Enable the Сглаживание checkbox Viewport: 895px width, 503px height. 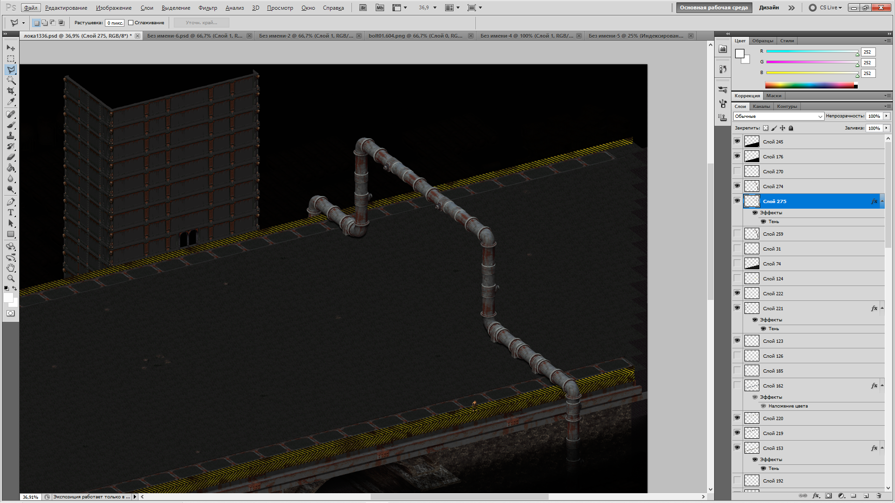point(131,22)
